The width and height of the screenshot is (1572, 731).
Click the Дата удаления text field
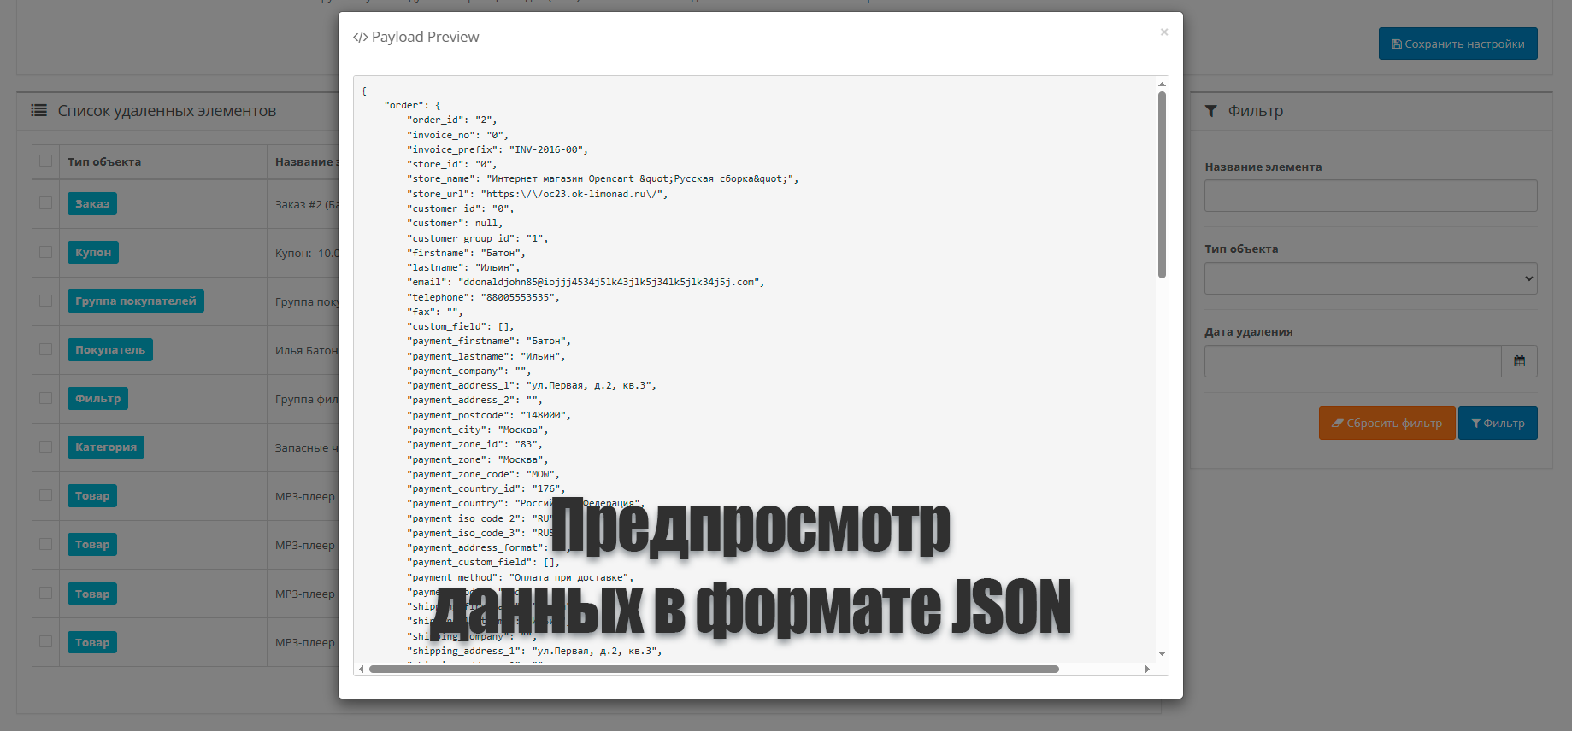(x=1352, y=361)
